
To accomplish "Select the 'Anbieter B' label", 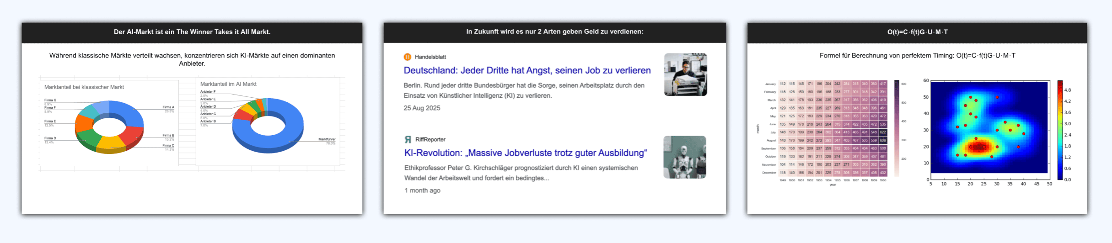I will tap(208, 121).
